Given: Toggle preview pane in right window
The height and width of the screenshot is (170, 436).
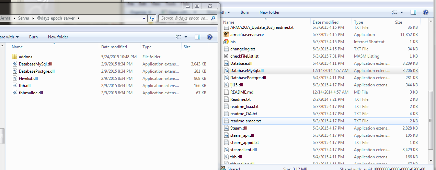Looking at the screenshot, I should tap(414, 12).
